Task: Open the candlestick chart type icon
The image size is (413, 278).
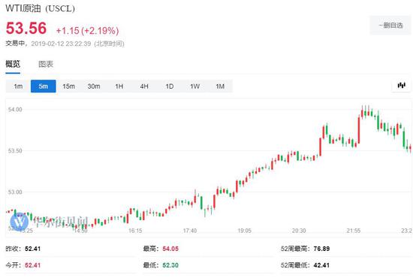Action: (x=401, y=86)
